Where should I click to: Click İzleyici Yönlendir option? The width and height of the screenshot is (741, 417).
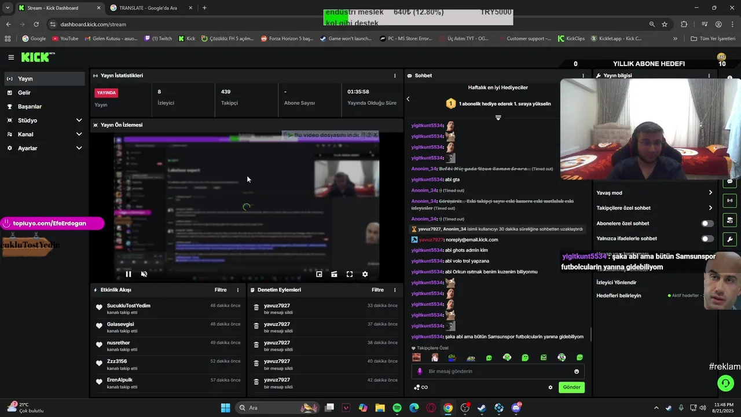click(617, 283)
